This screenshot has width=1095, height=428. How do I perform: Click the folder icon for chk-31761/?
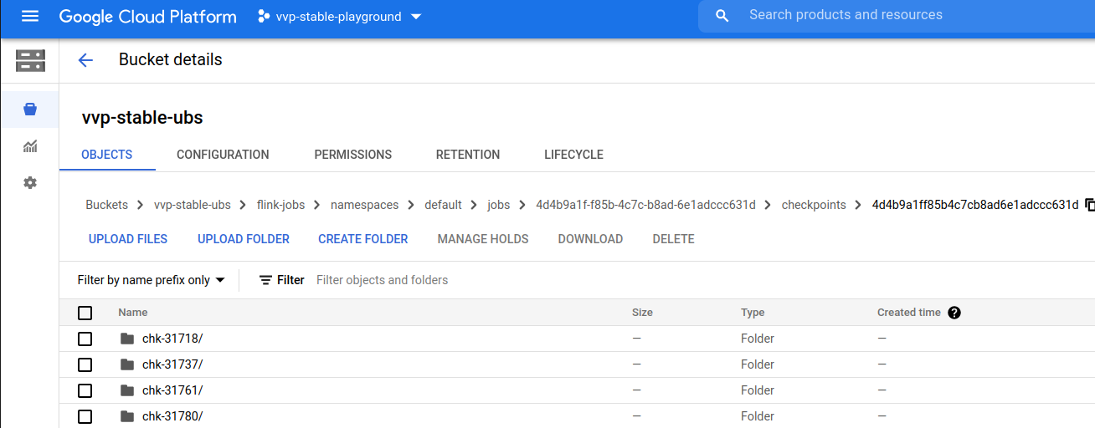coord(127,390)
